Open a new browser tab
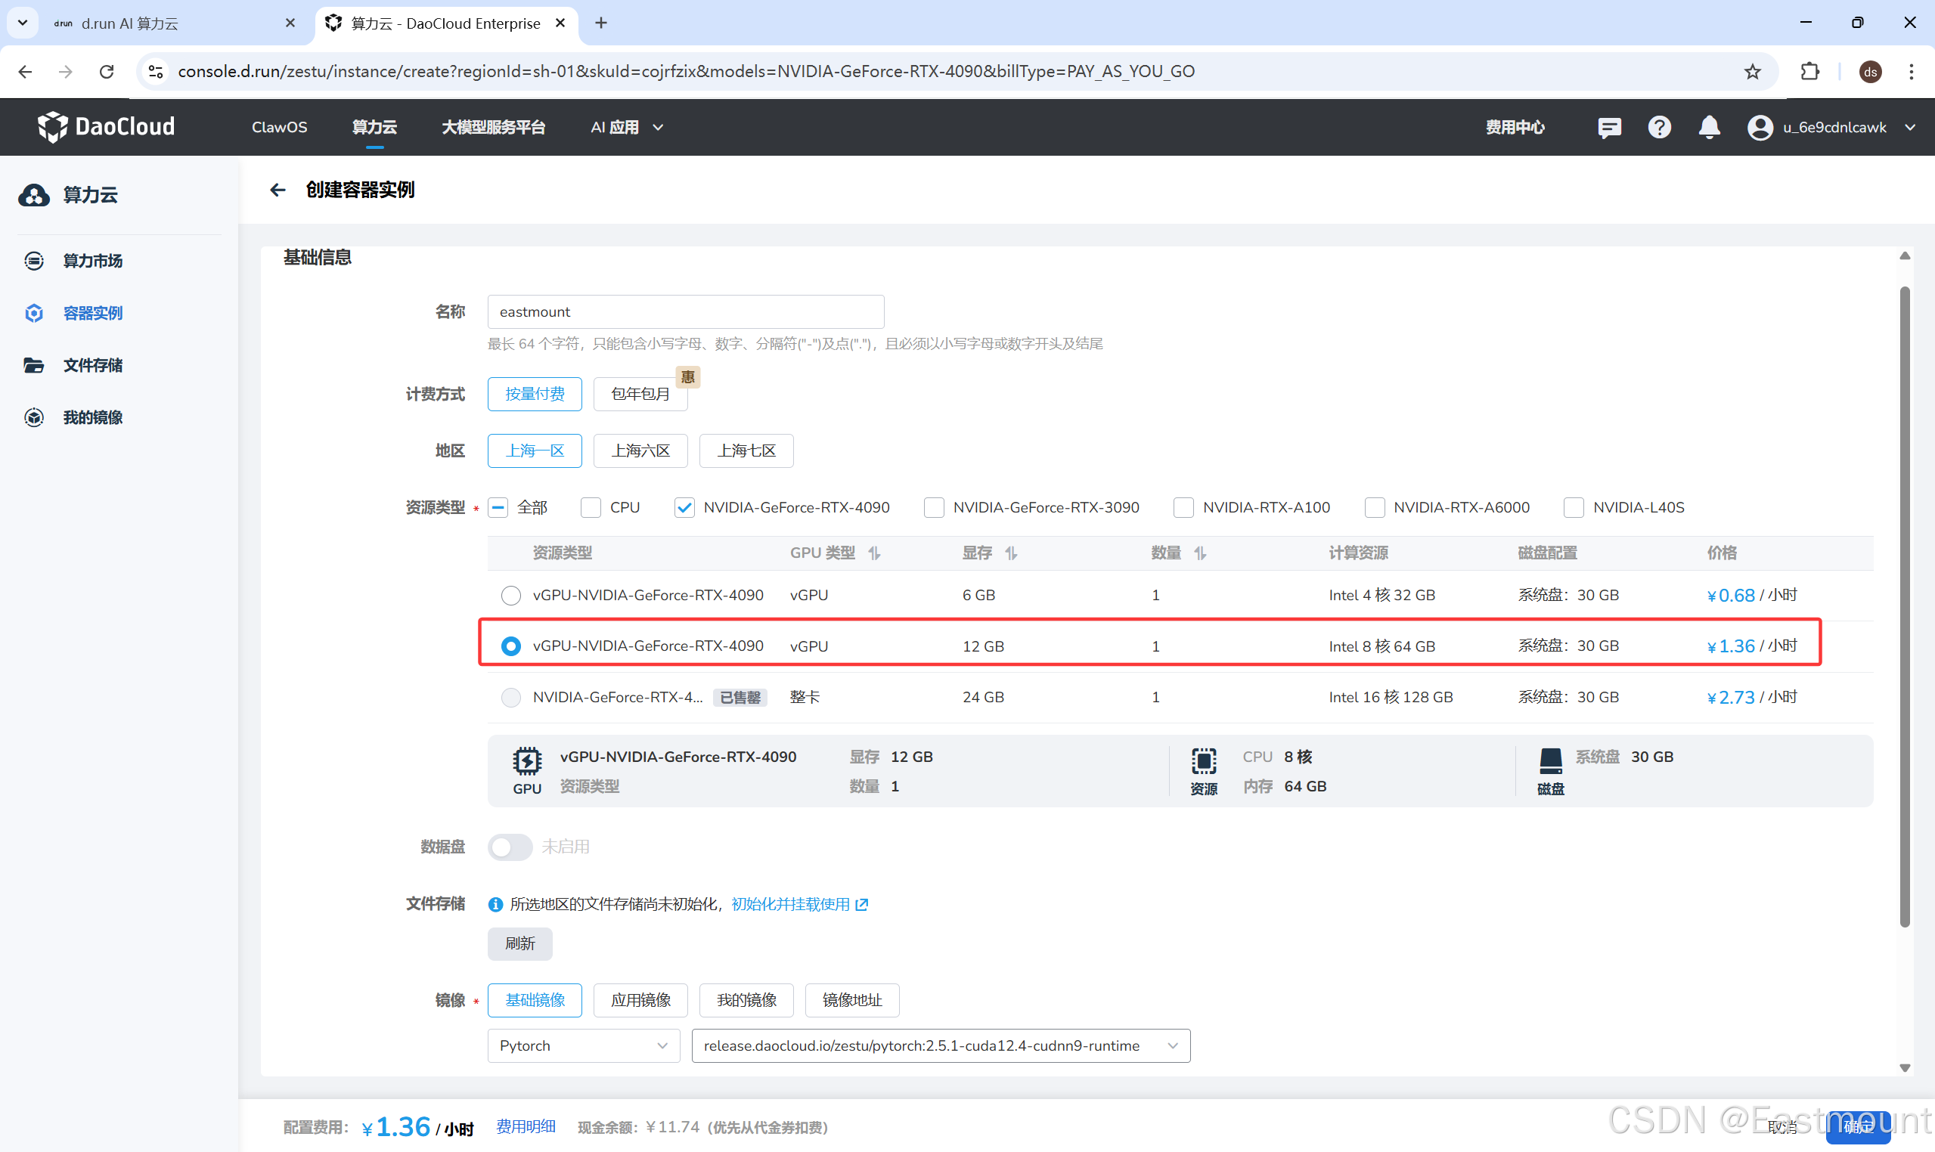Screen dimensions: 1935x1152 pos(601,23)
